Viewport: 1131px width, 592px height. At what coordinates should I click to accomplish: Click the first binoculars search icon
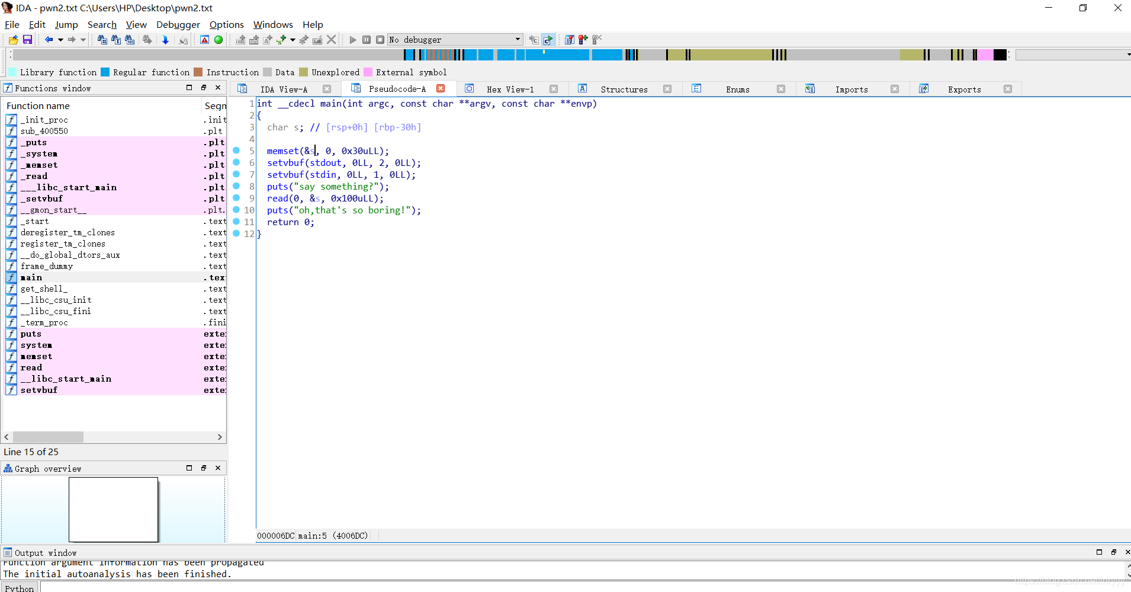102,40
